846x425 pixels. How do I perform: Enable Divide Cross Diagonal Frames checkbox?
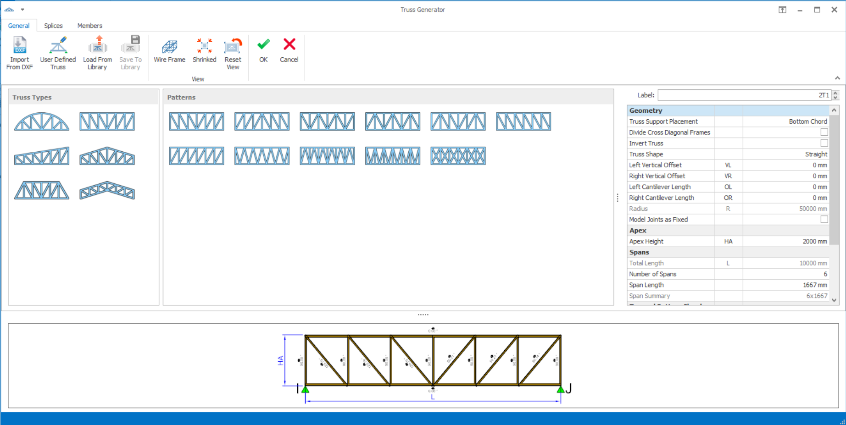824,132
